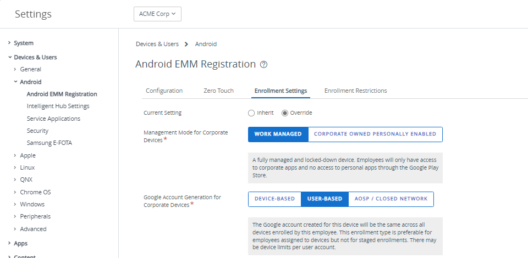The width and height of the screenshot is (528, 258).
Task: Expand the System section in sidebar
Action: (x=23, y=43)
